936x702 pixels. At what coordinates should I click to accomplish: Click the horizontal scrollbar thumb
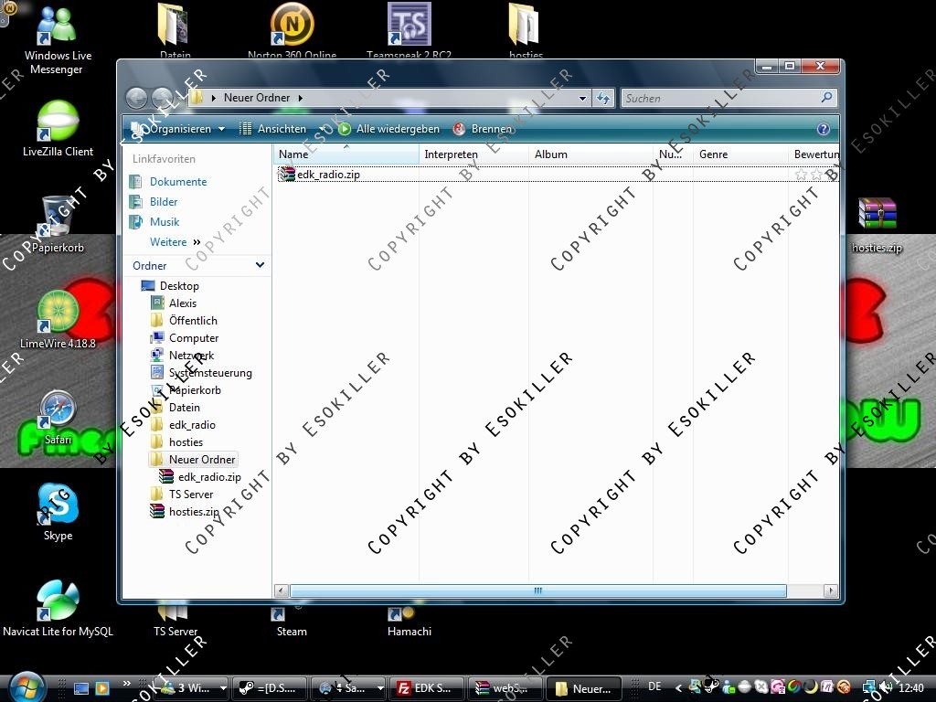[x=537, y=591]
